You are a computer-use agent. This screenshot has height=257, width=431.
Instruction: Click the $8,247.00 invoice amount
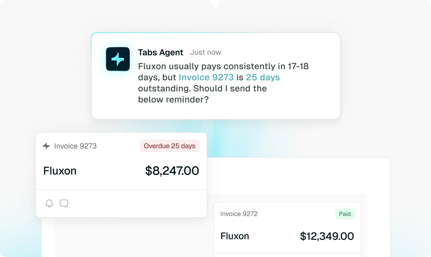172,171
